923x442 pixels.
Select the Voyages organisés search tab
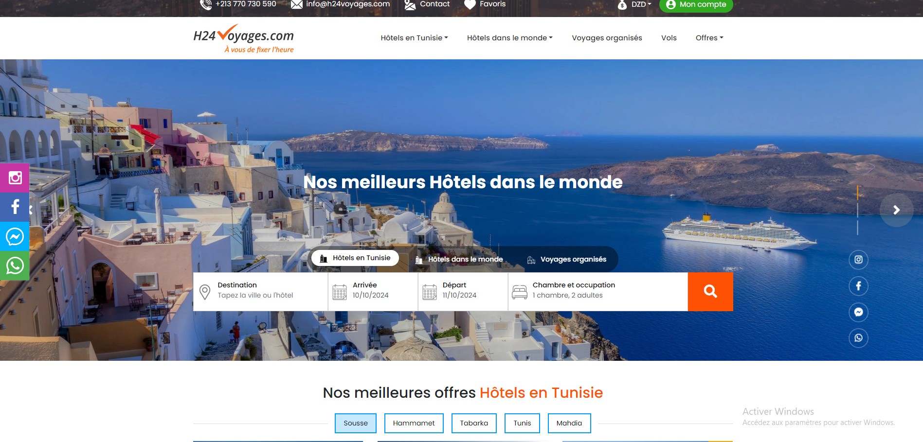click(567, 260)
